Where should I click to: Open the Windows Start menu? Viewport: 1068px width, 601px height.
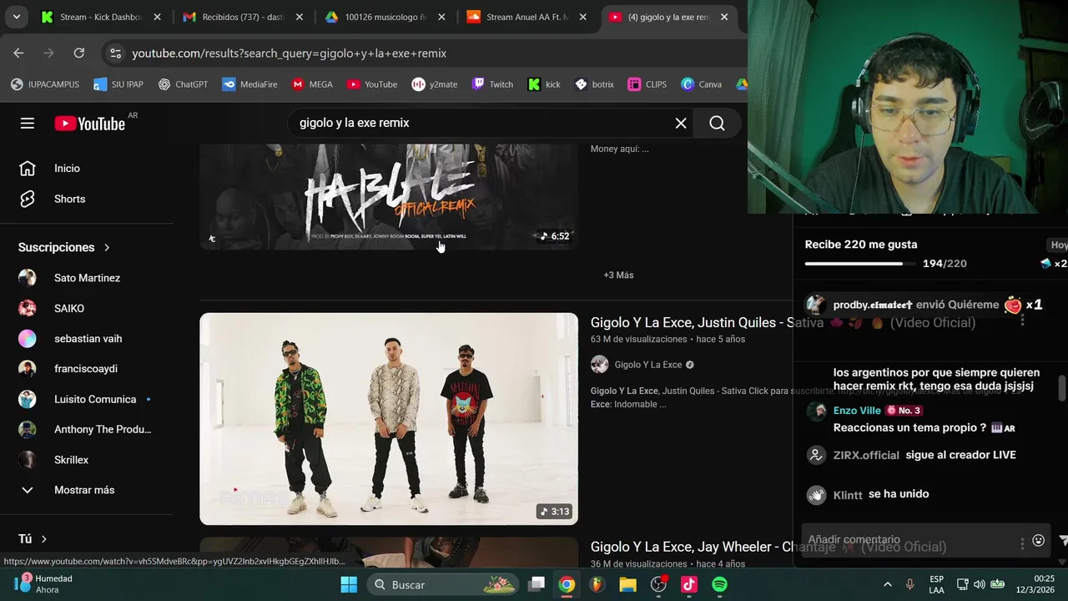[x=349, y=584]
